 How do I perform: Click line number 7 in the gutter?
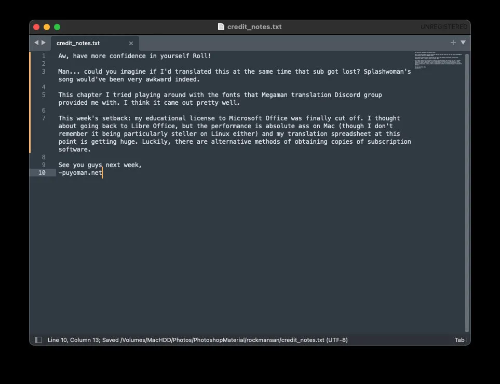pos(44,118)
